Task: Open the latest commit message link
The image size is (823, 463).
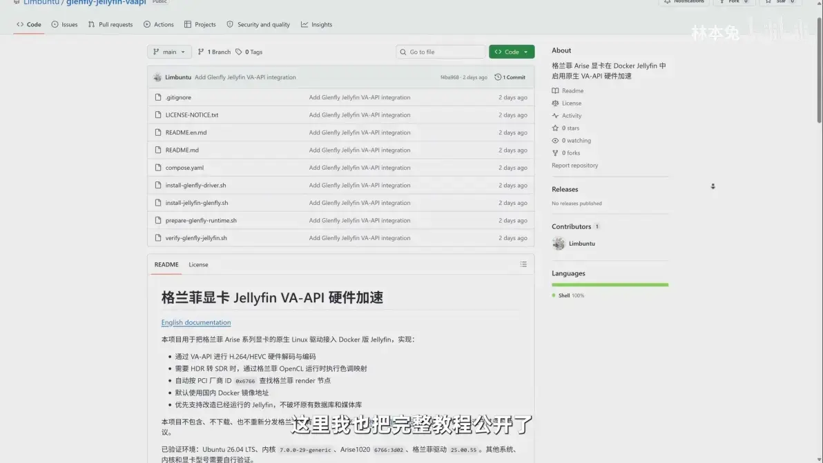Action: coord(245,77)
